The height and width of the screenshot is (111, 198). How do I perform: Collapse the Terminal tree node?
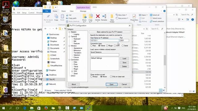coord(69,36)
